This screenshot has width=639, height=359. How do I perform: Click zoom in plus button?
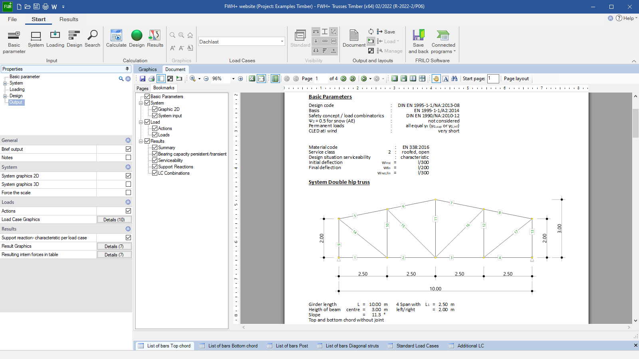point(240,79)
